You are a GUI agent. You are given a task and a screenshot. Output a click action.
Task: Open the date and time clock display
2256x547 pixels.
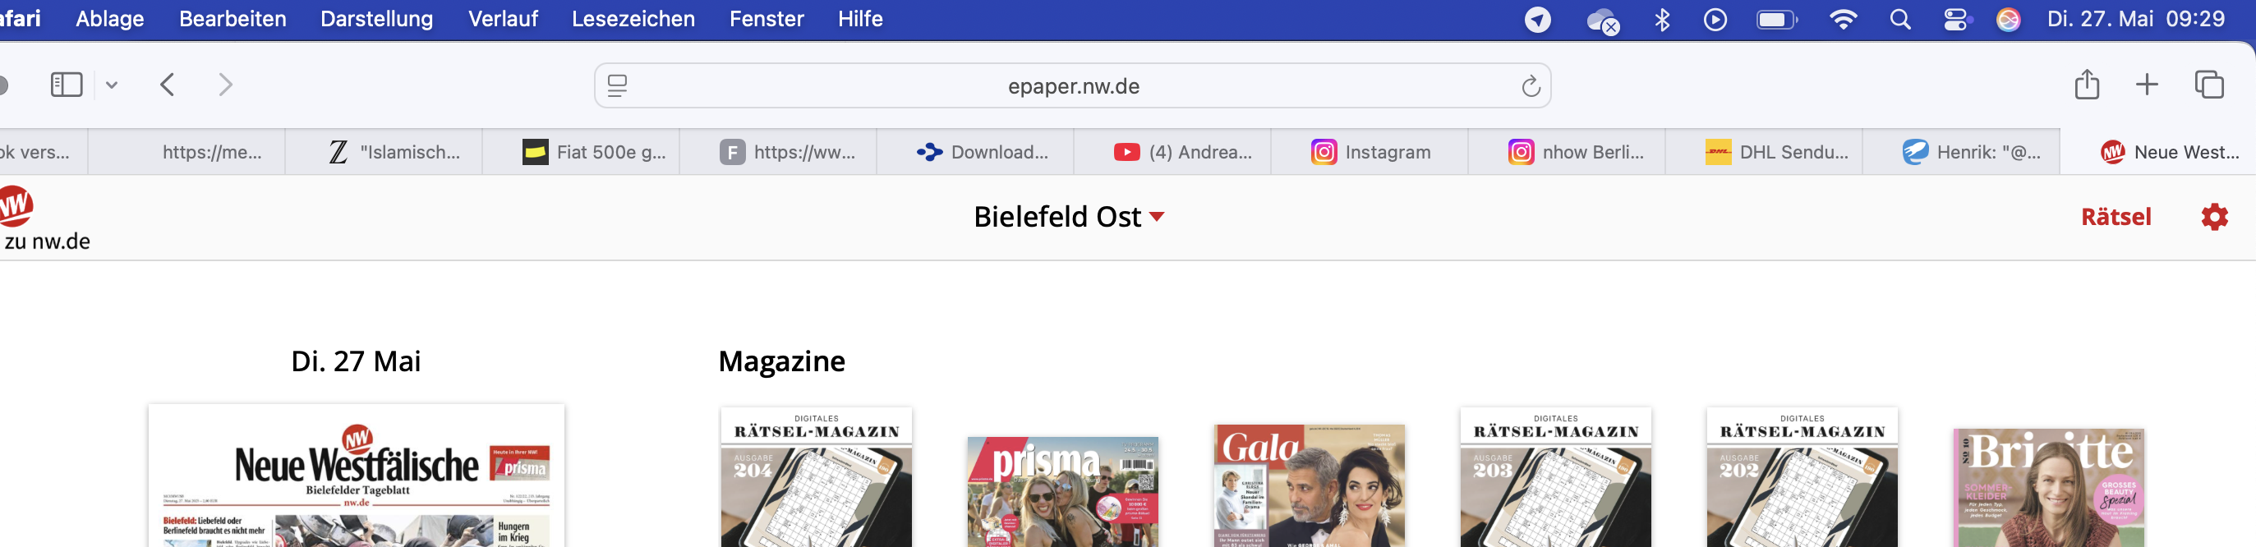[x=2135, y=18]
